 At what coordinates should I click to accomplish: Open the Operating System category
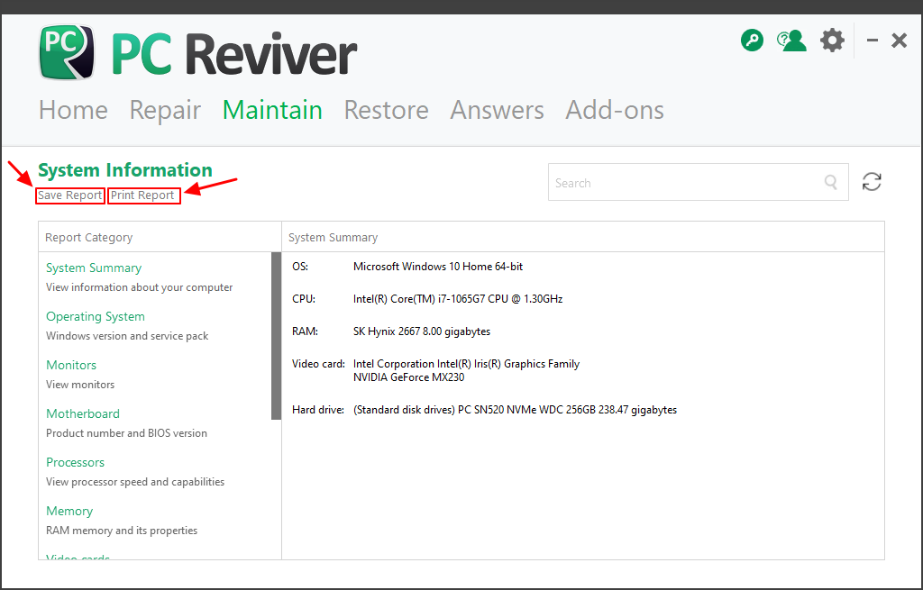[x=96, y=316]
